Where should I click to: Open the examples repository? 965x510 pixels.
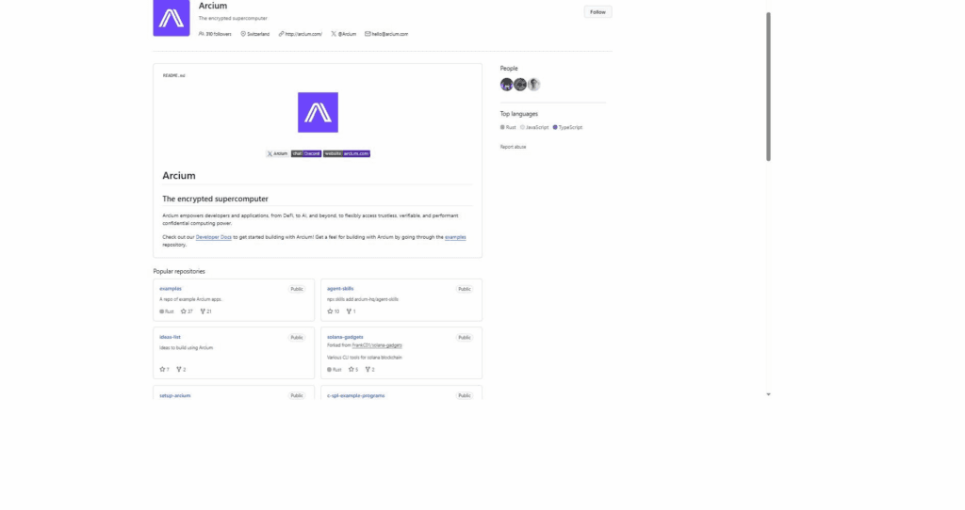(171, 288)
